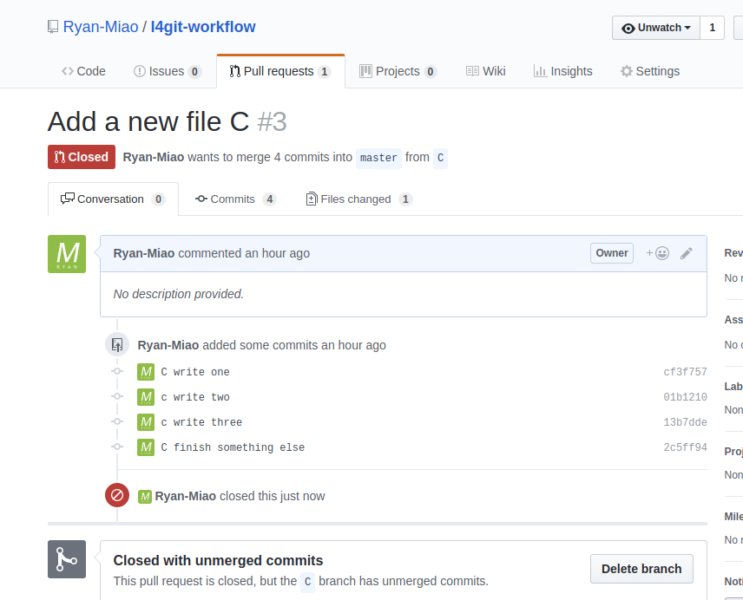
Task: Click the Ryan-Miao author name in merge summary
Action: coord(153,157)
